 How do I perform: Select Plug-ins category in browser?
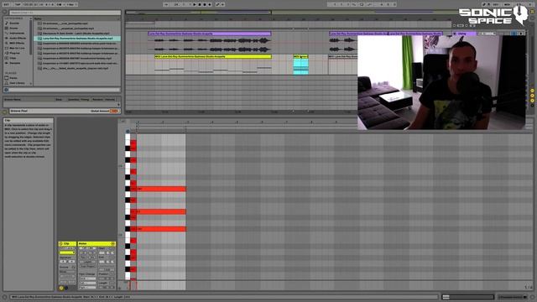[14, 53]
